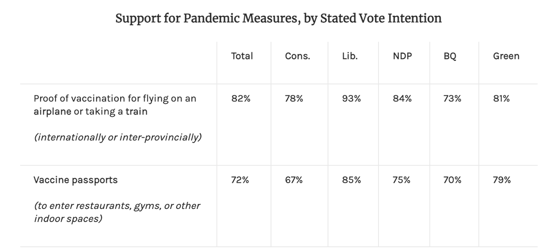Click the 78% Cons. cell
The width and height of the screenshot is (542, 250).
(x=294, y=99)
